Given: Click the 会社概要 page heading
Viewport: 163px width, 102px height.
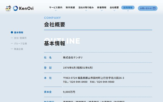Looking at the screenshot, I should (55, 24).
